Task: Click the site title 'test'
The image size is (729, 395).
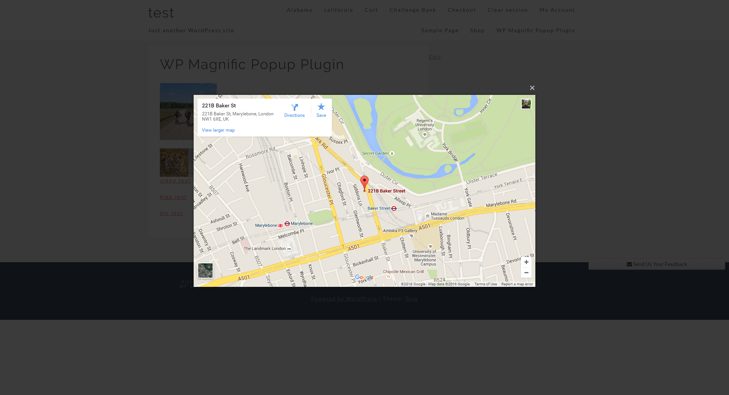Action: [x=161, y=13]
